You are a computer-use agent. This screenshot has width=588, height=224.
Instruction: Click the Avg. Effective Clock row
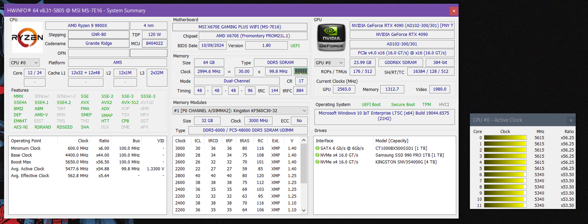point(88,176)
